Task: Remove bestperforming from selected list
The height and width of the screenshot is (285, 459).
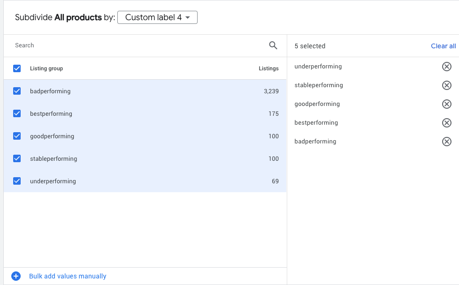Action: tap(447, 123)
